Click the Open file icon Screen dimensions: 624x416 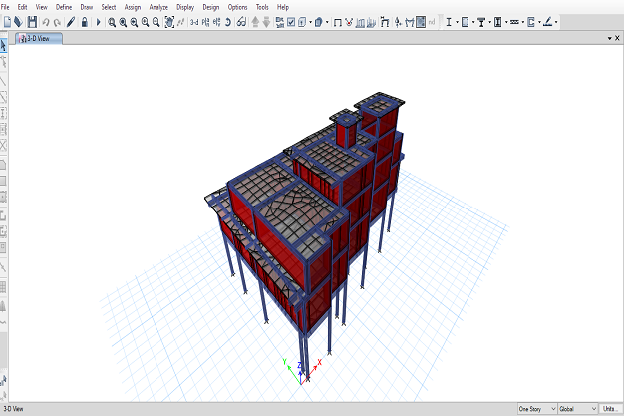(18, 22)
